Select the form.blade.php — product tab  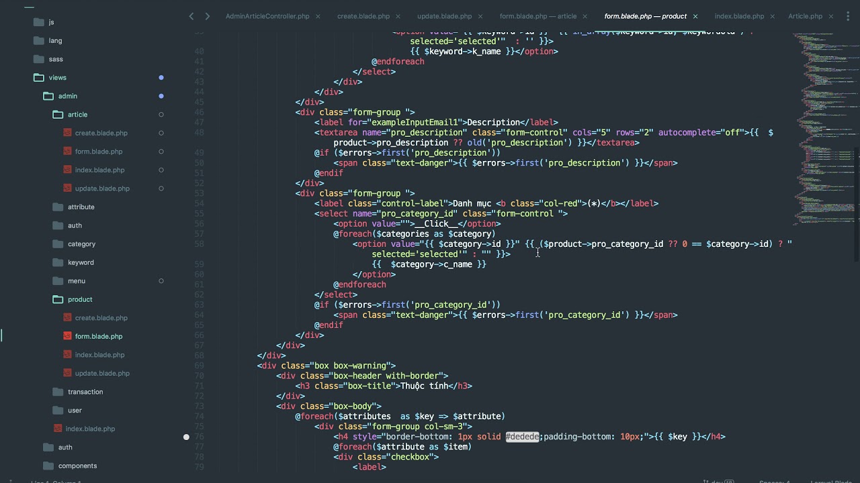pyautogui.click(x=645, y=16)
